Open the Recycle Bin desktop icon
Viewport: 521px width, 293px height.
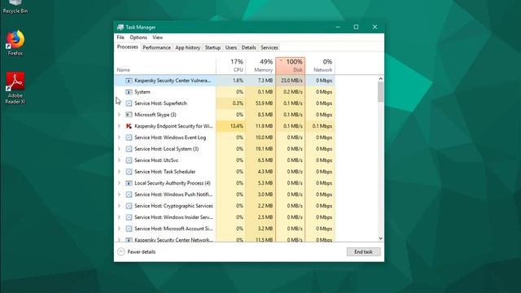pos(15,7)
